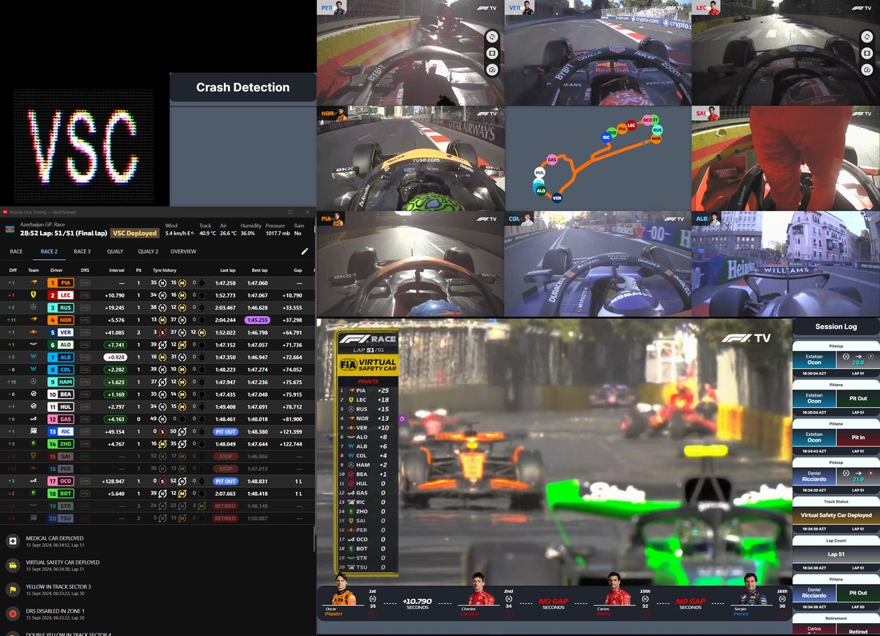Click the NOR marker on track map
The width and height of the screenshot is (880, 636).
click(x=656, y=138)
